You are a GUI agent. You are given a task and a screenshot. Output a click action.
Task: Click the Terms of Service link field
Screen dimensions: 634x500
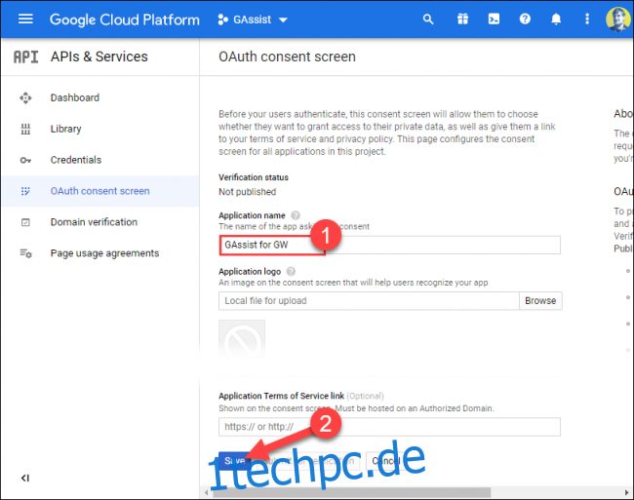coord(390,427)
